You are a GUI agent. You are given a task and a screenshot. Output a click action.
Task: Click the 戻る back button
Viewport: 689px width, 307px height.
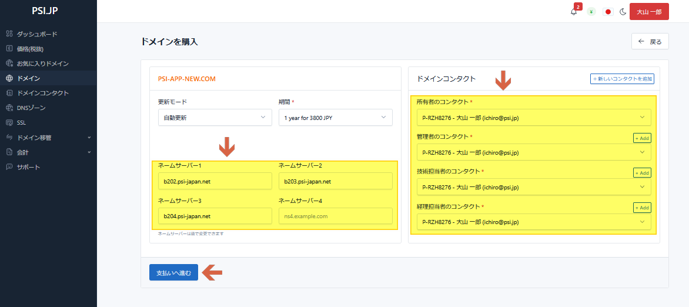tap(650, 42)
